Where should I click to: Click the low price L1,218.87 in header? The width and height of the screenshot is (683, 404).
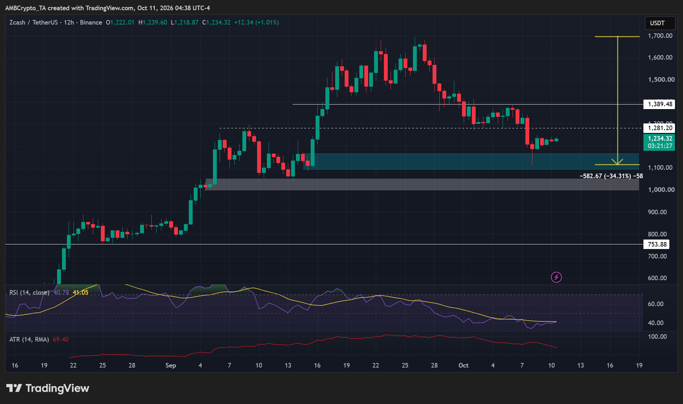(x=185, y=22)
